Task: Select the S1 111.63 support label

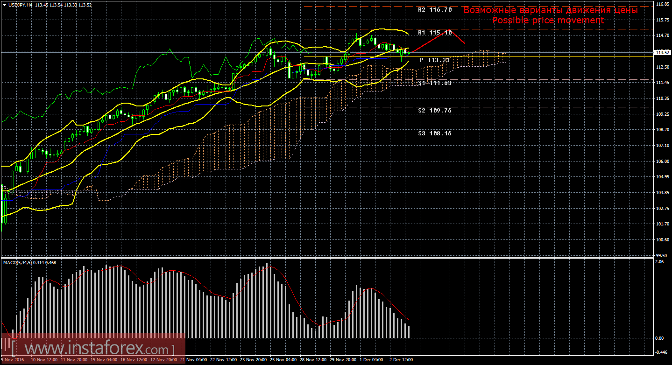Action: point(435,83)
